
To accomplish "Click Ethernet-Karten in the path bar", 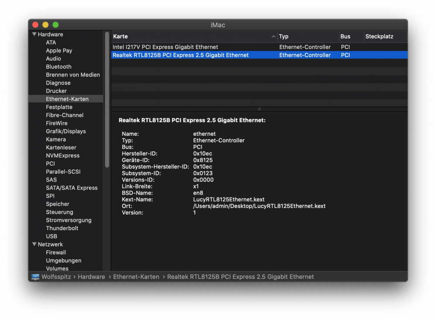I will tap(136, 277).
